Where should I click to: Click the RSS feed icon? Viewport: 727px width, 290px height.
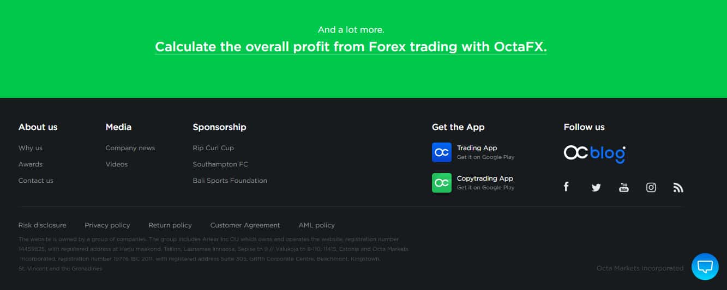pos(678,188)
